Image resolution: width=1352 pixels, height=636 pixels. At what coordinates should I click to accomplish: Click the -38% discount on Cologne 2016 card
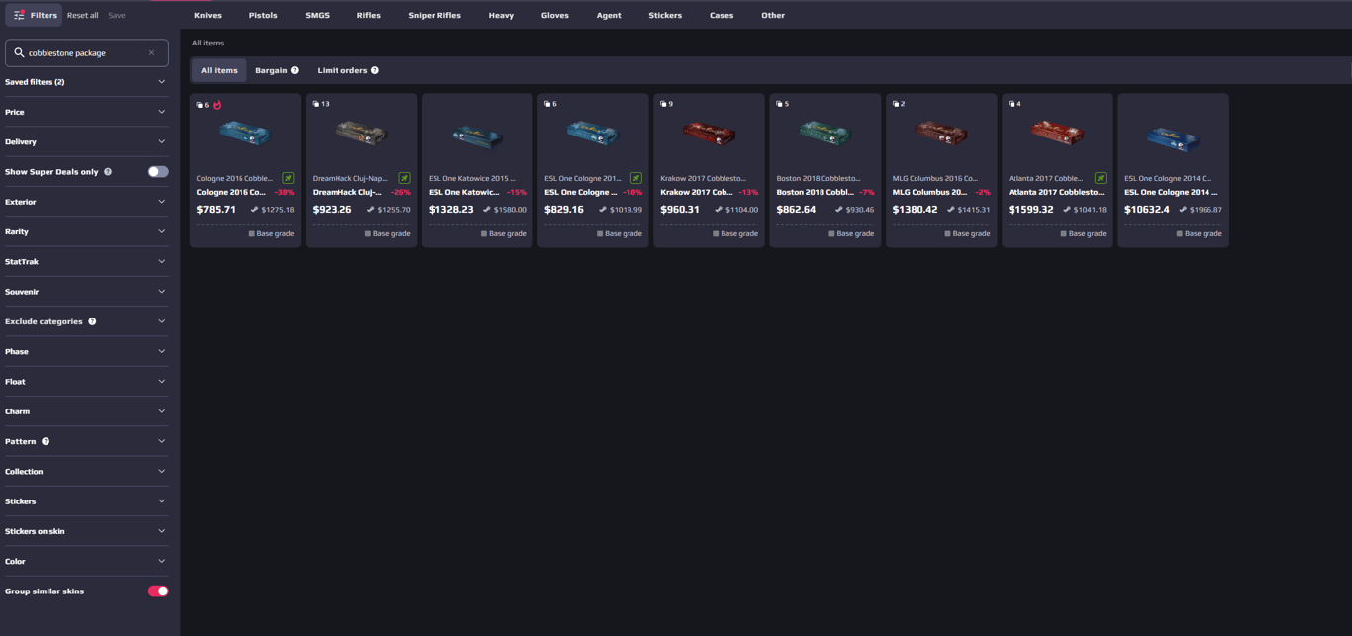[284, 192]
